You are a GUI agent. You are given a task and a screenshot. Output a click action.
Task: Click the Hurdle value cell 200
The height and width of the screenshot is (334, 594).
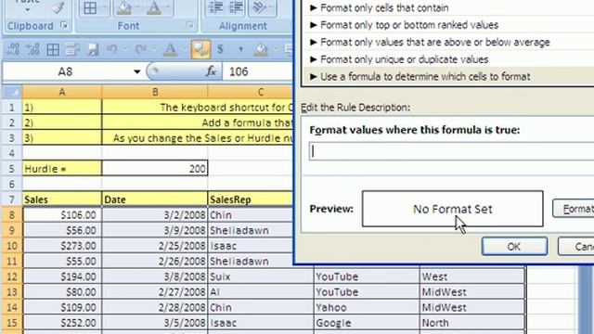[x=155, y=168]
